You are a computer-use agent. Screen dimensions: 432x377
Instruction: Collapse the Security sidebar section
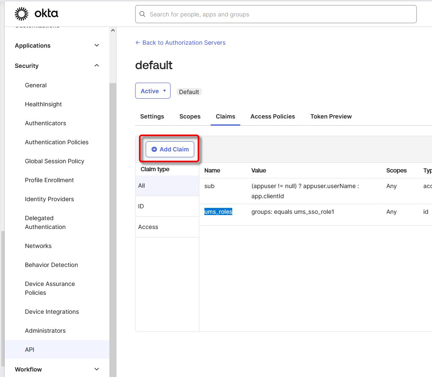click(x=97, y=66)
